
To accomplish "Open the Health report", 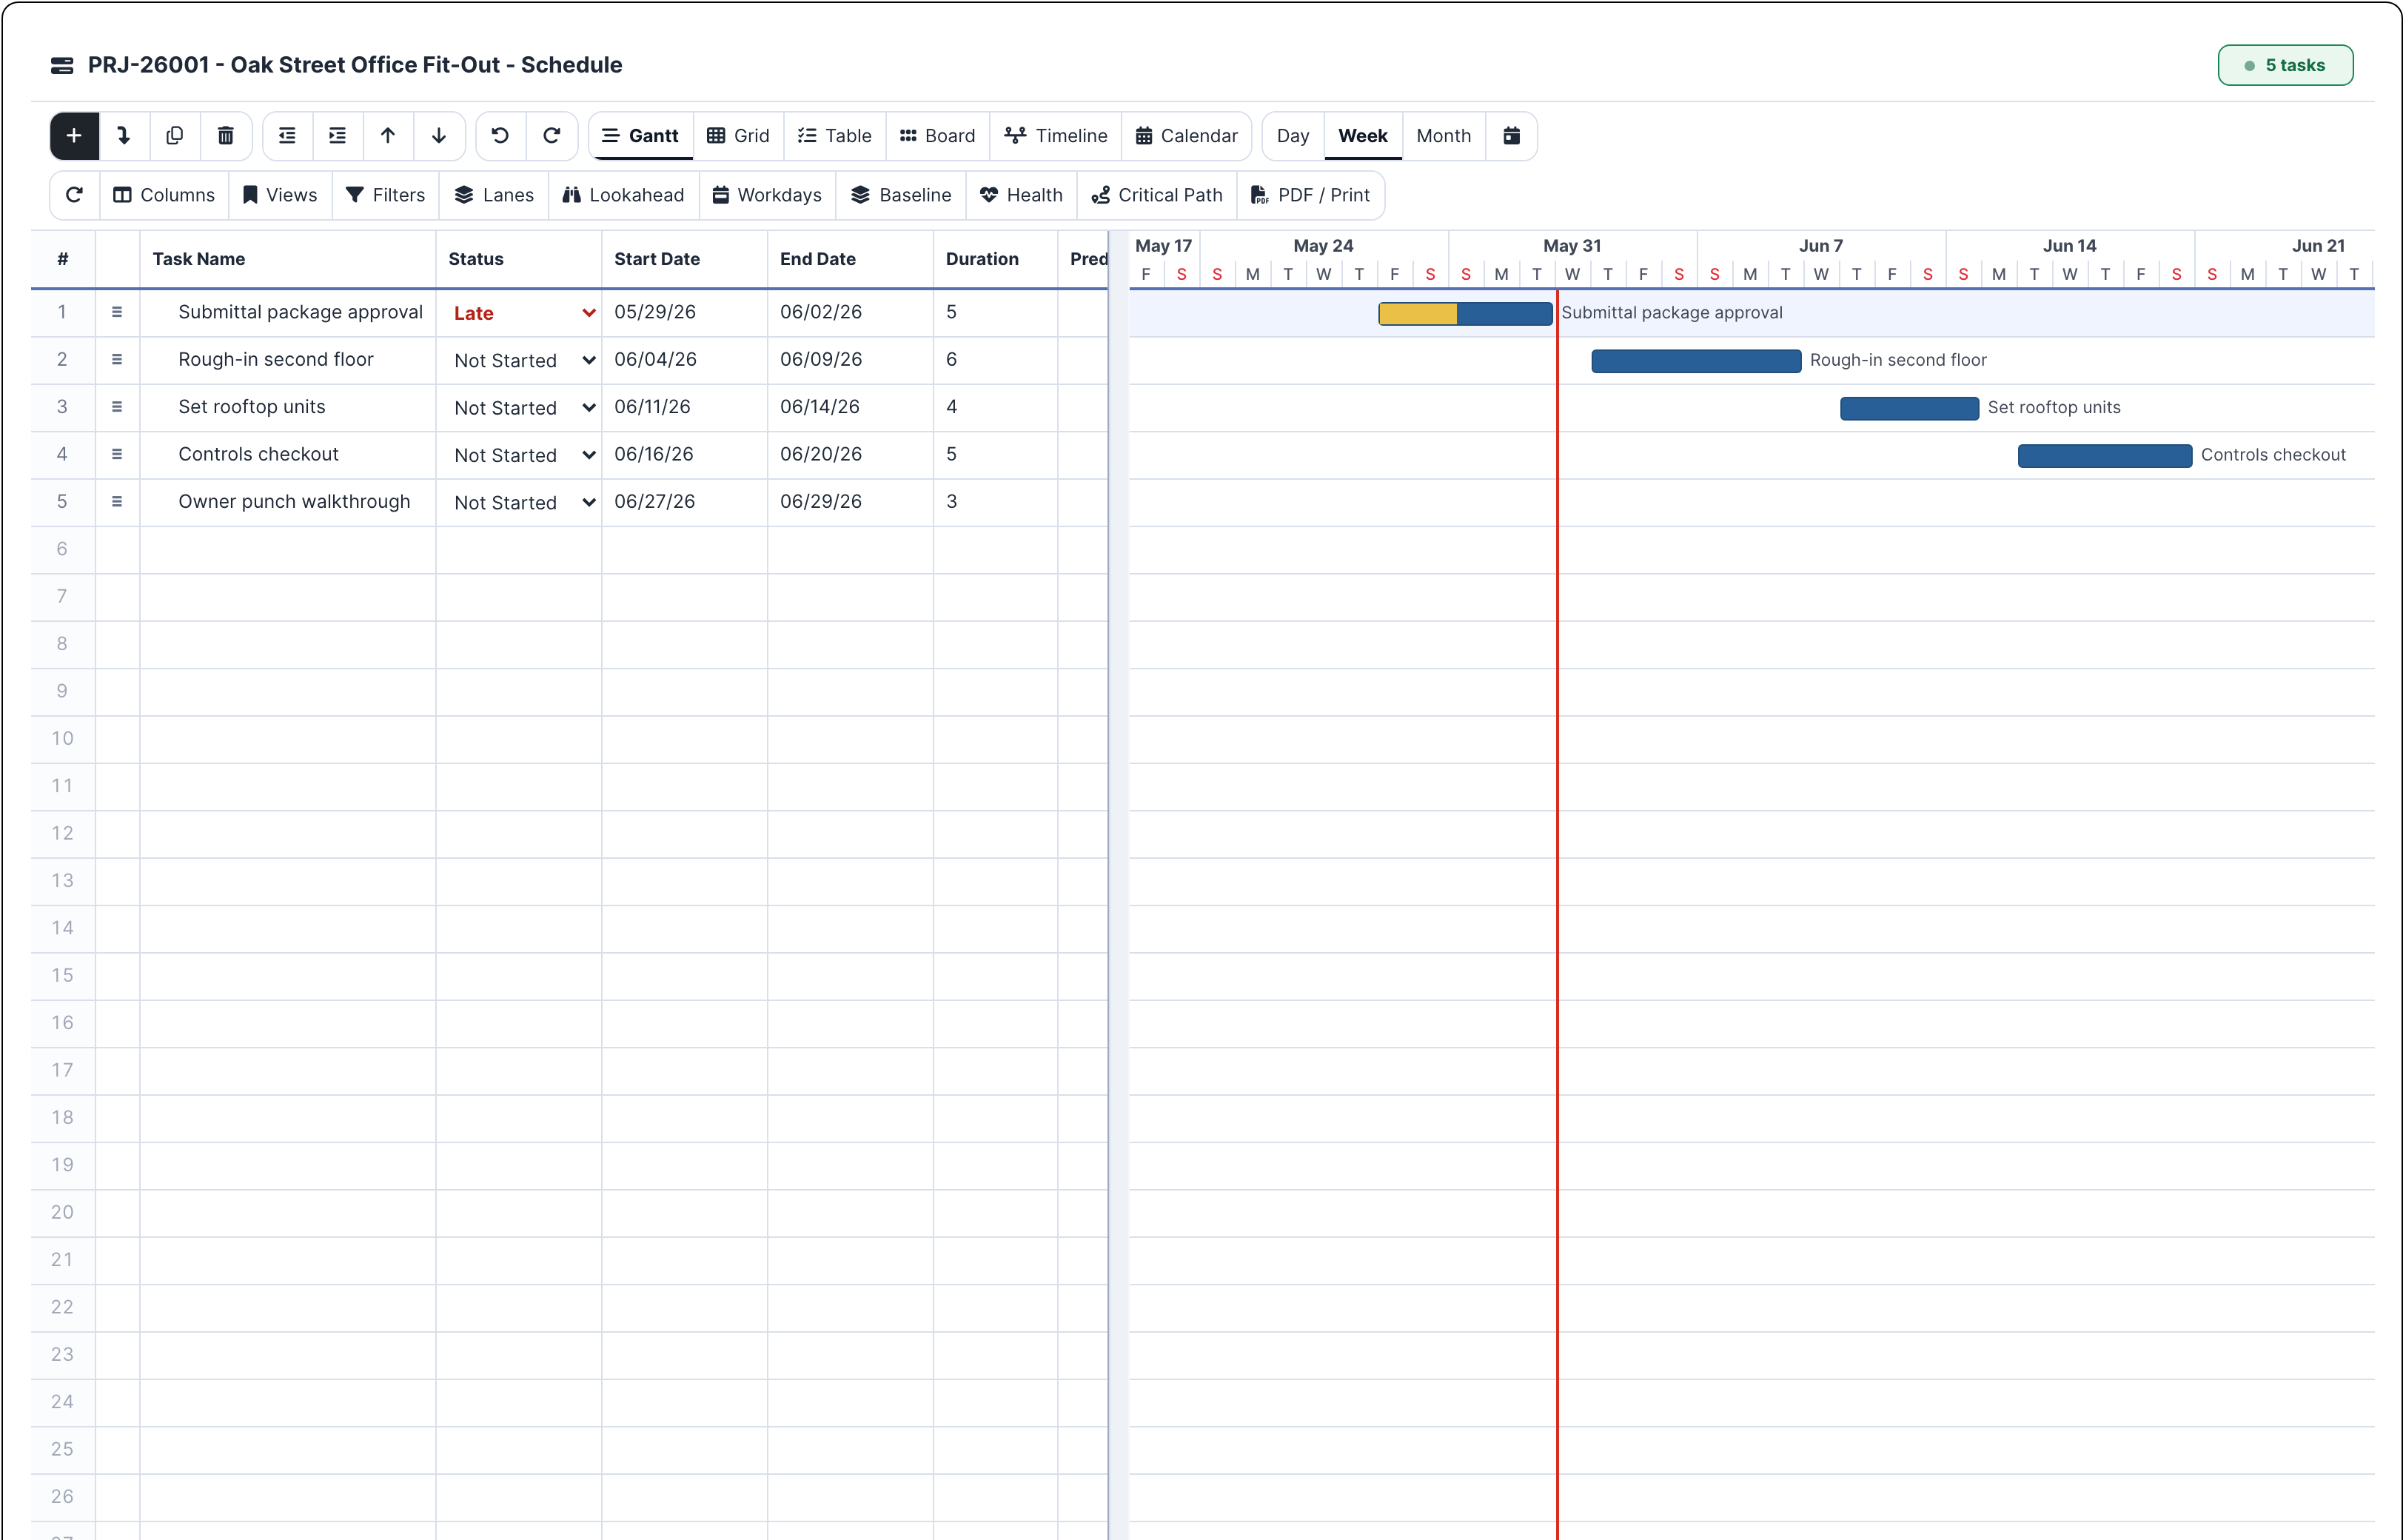I will (1022, 195).
